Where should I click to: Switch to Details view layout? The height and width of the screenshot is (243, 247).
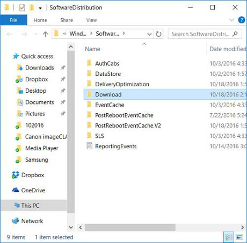[229, 237]
